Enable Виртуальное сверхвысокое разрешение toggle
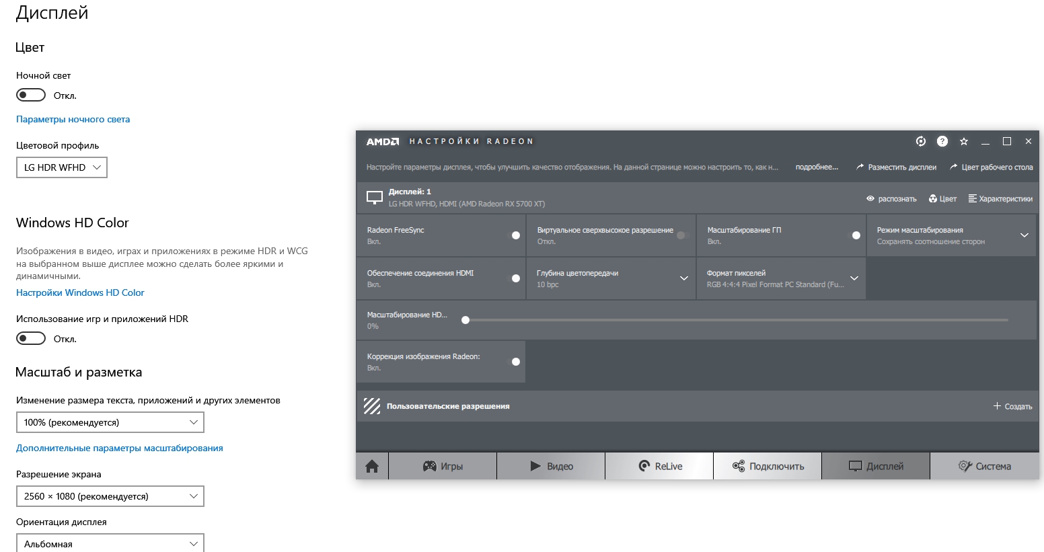This screenshot has height=552, width=1044. pos(682,235)
